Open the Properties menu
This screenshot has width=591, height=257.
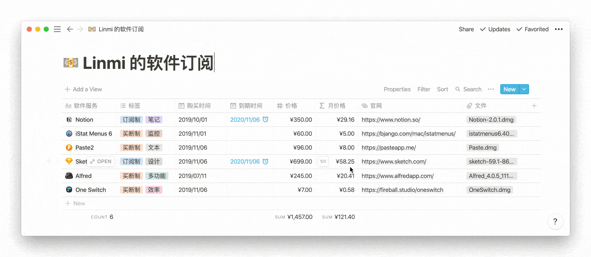pyautogui.click(x=397, y=89)
